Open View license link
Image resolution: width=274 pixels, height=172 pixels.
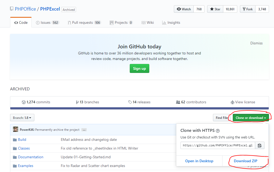(243, 102)
